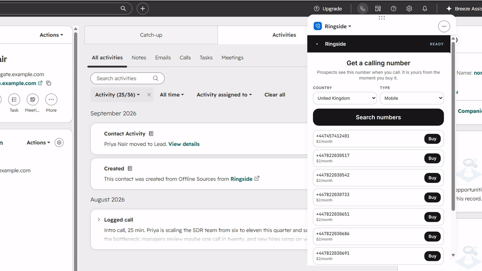Open the notifications bell

(x=425, y=8)
